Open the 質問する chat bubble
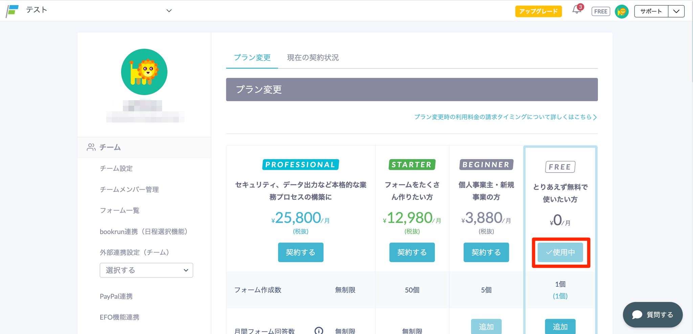This screenshot has width=693, height=334. [652, 315]
